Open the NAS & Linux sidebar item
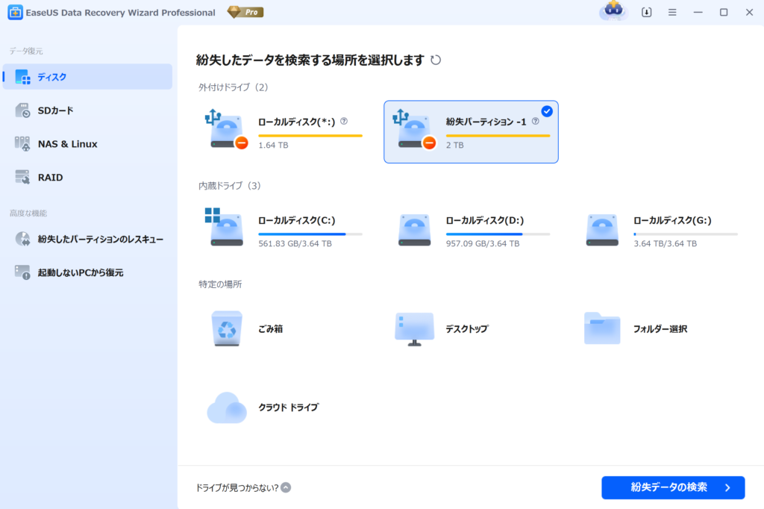The image size is (764, 509). click(x=67, y=144)
